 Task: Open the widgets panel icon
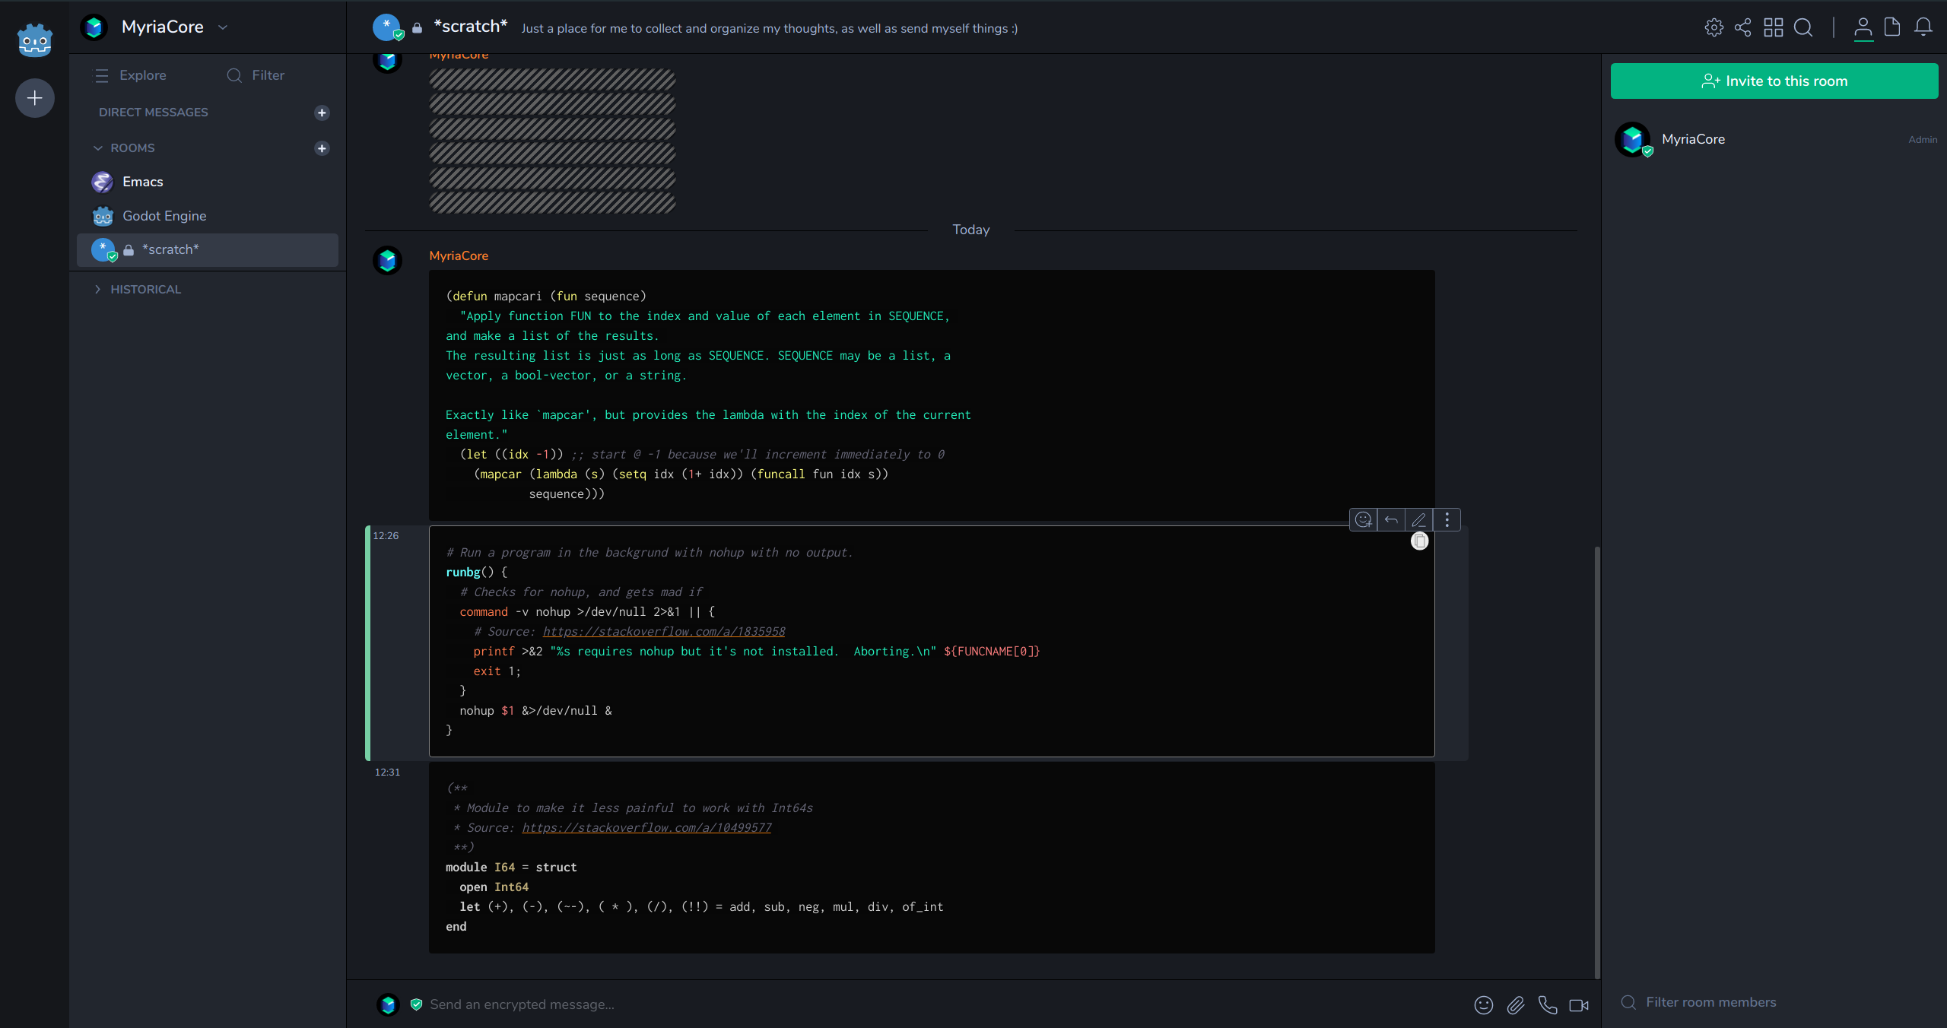click(x=1774, y=27)
